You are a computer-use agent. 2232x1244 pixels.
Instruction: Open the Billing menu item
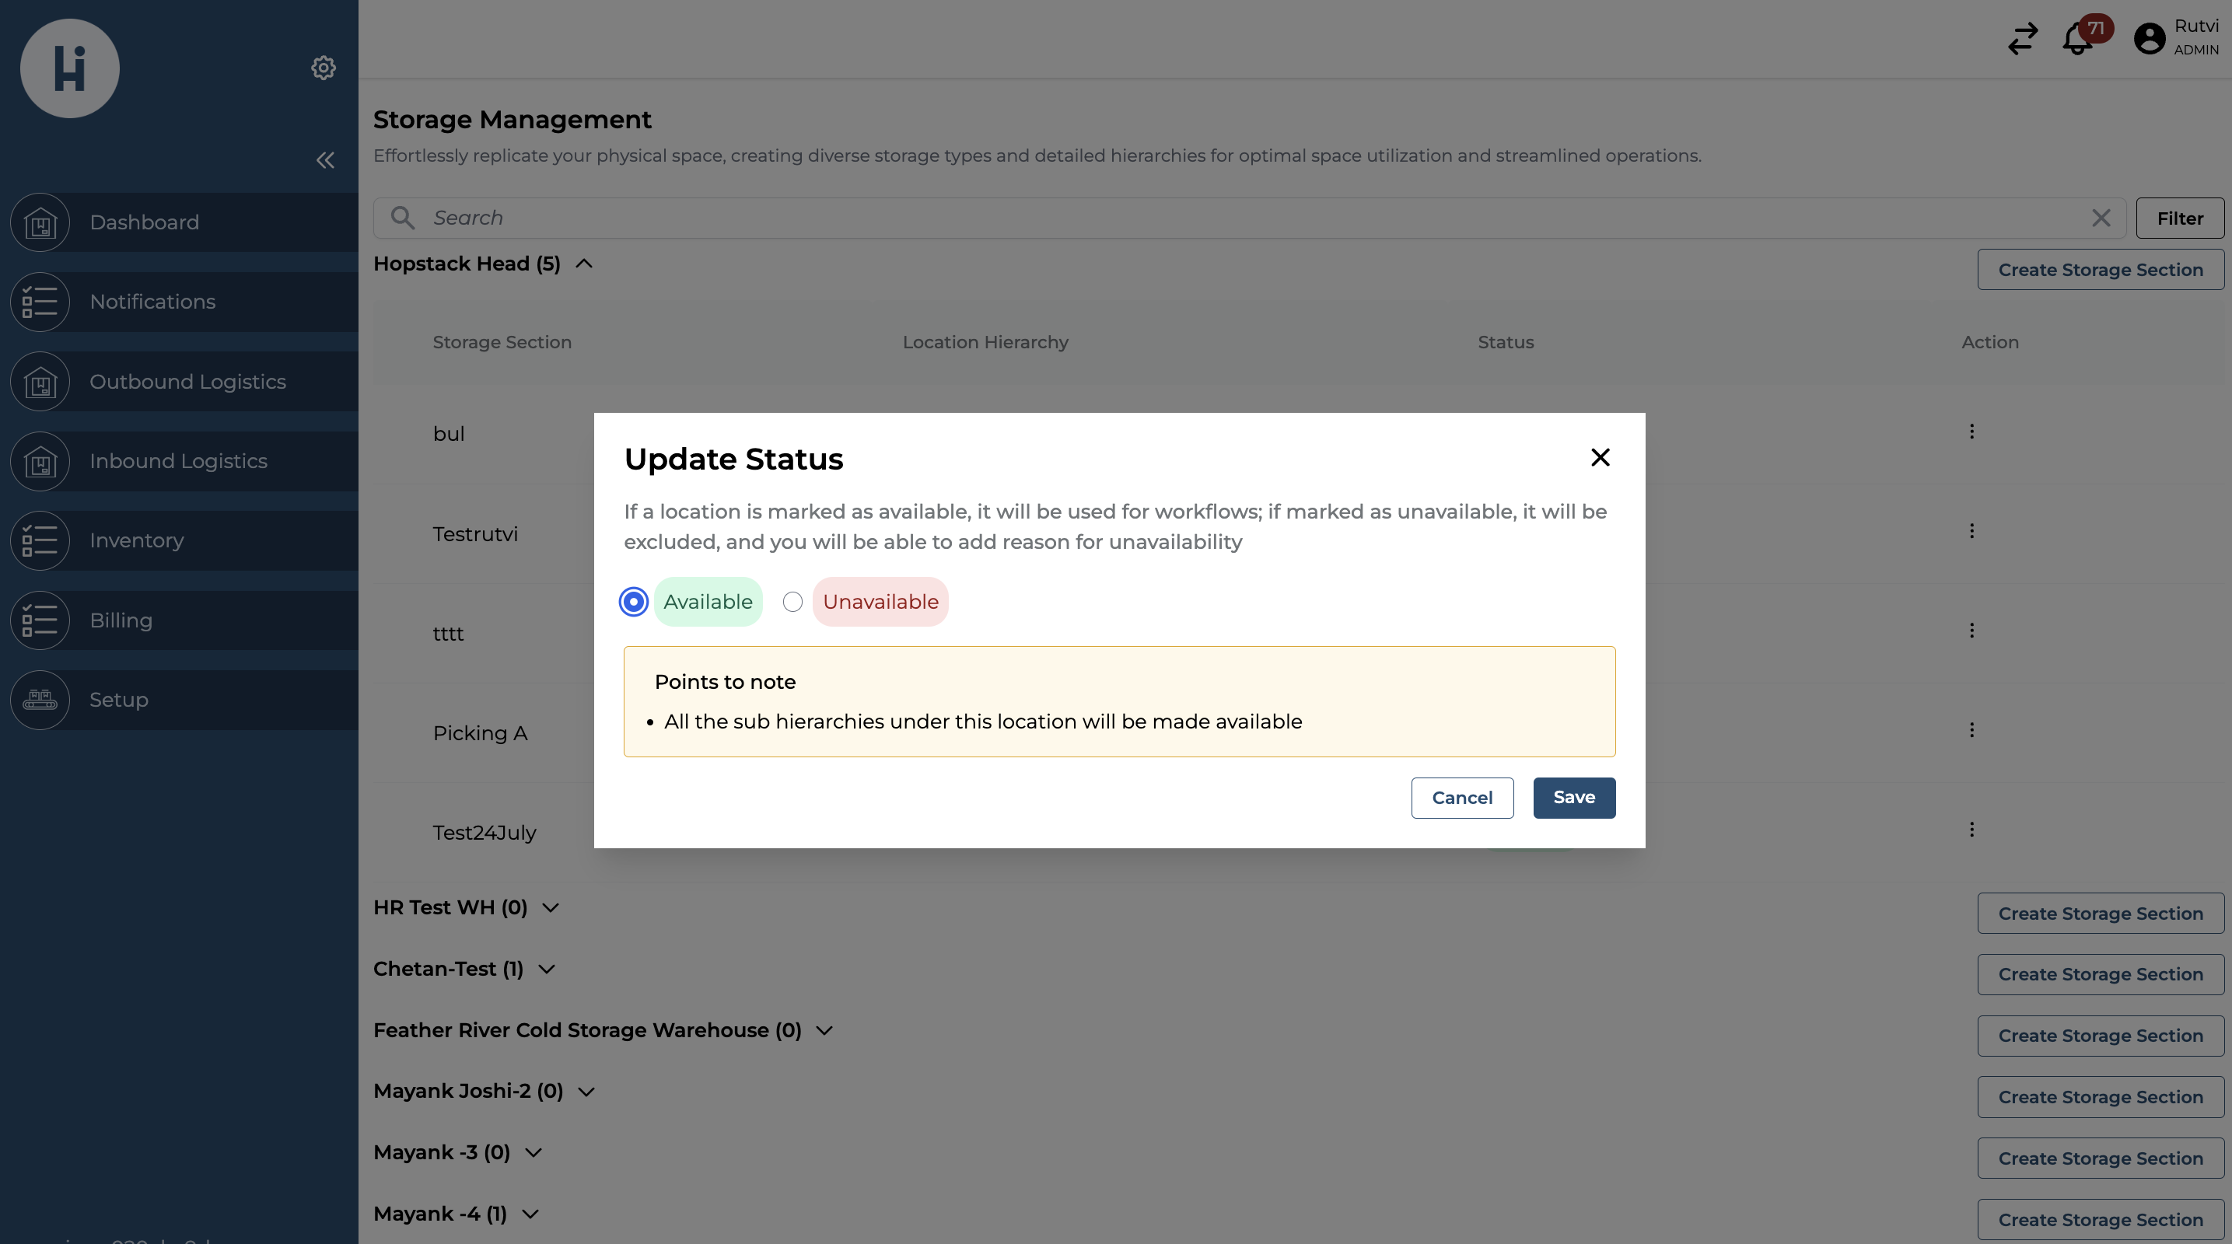(x=121, y=620)
